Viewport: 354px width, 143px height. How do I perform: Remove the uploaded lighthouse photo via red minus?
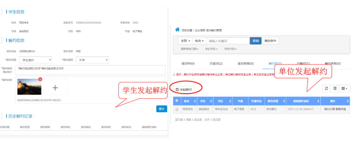(40, 79)
